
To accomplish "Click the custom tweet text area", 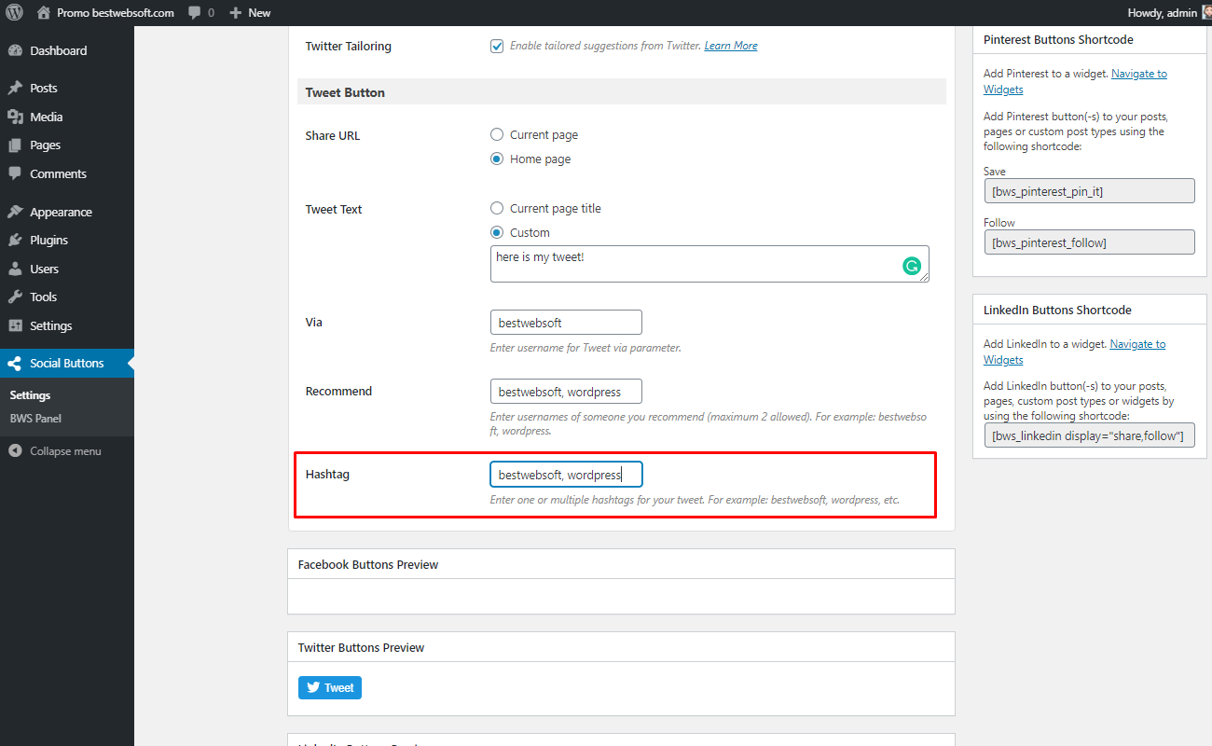I will tap(709, 264).
